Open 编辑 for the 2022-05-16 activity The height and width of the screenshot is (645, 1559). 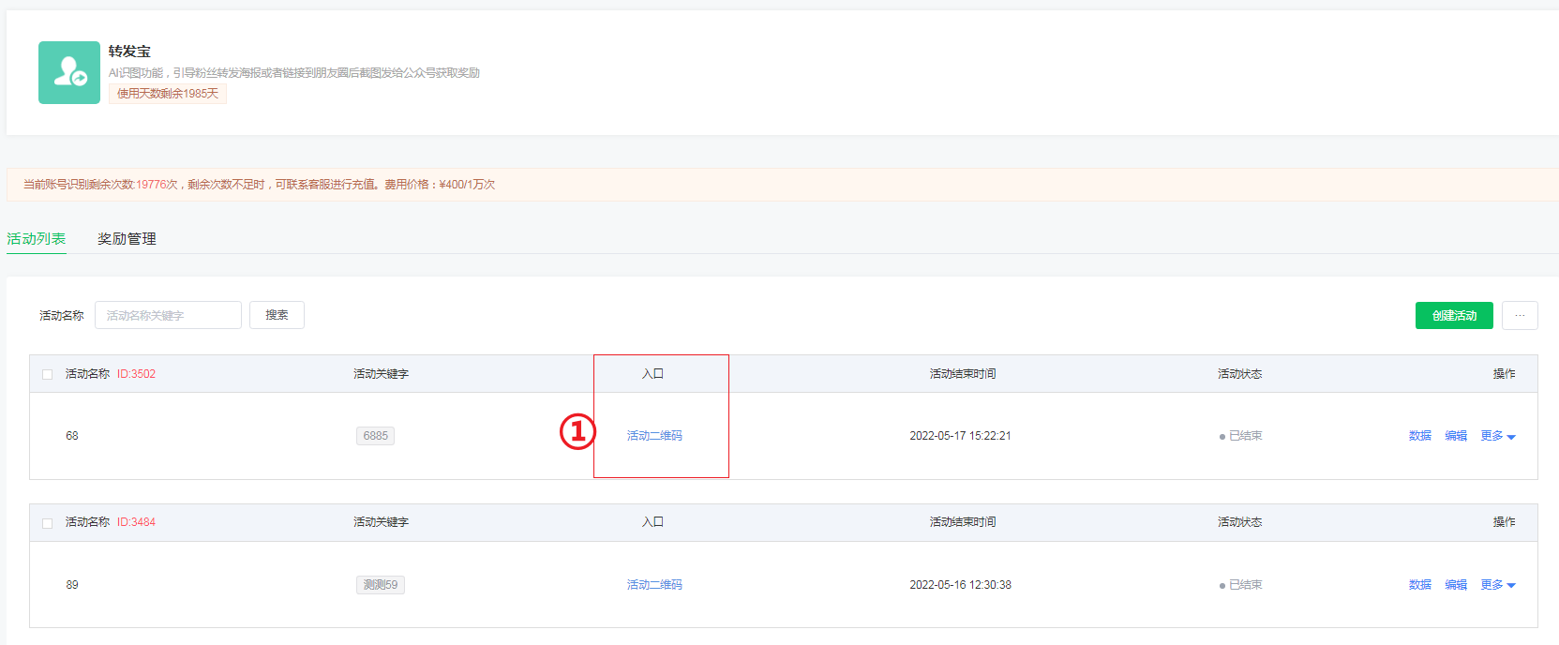1456,585
